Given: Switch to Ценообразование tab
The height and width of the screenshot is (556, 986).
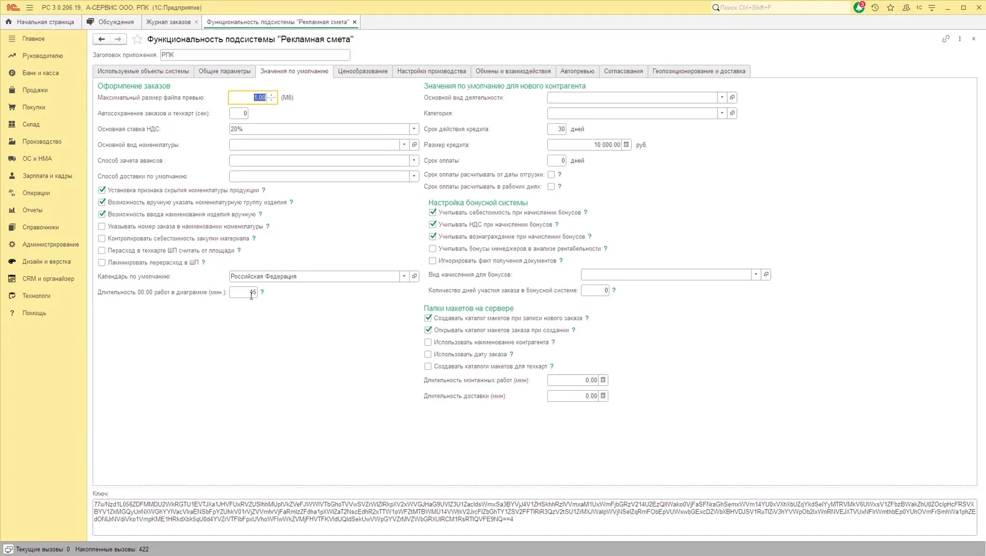Looking at the screenshot, I should point(362,72).
